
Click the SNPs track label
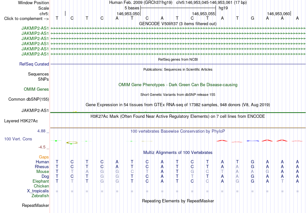point(43,79)
